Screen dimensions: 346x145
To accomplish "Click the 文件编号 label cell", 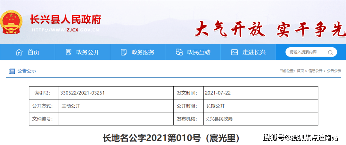I will (44, 119).
